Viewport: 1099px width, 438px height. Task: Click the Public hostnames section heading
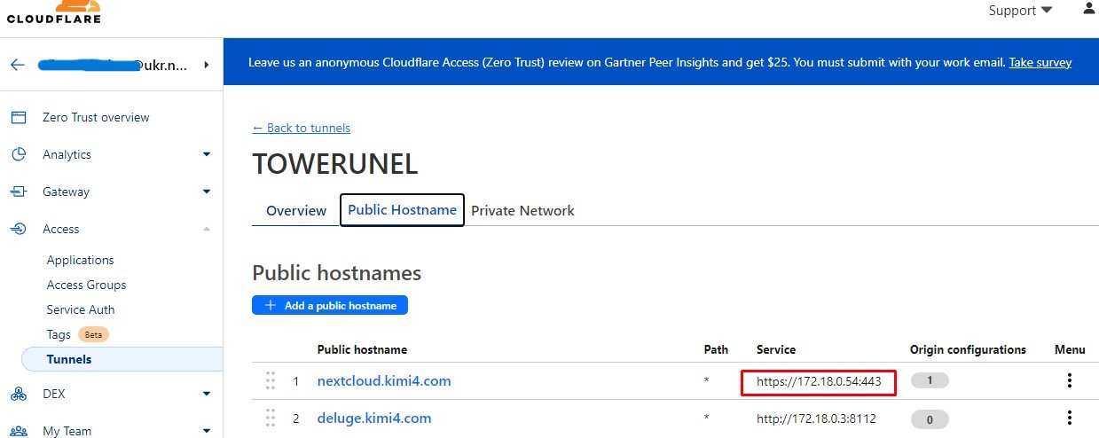coord(337,273)
